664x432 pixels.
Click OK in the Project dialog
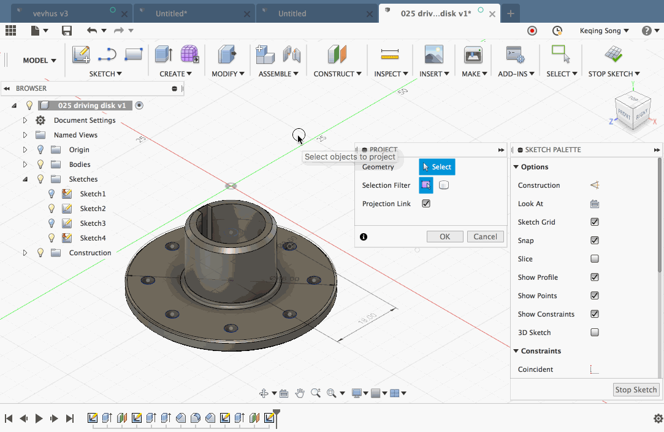(445, 236)
